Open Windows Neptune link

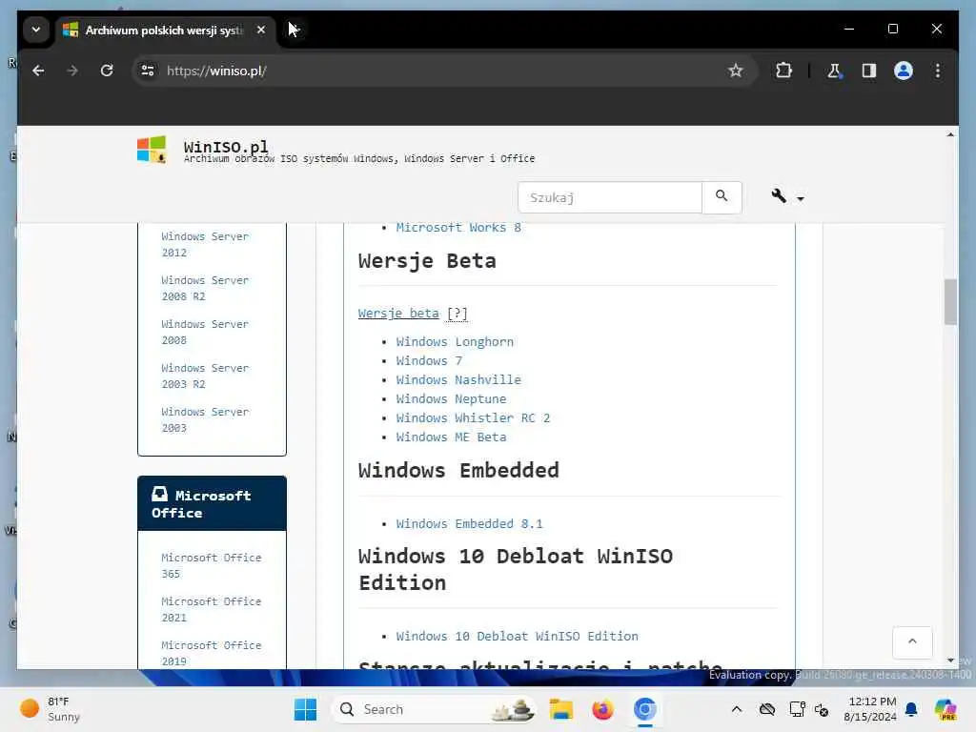(451, 399)
